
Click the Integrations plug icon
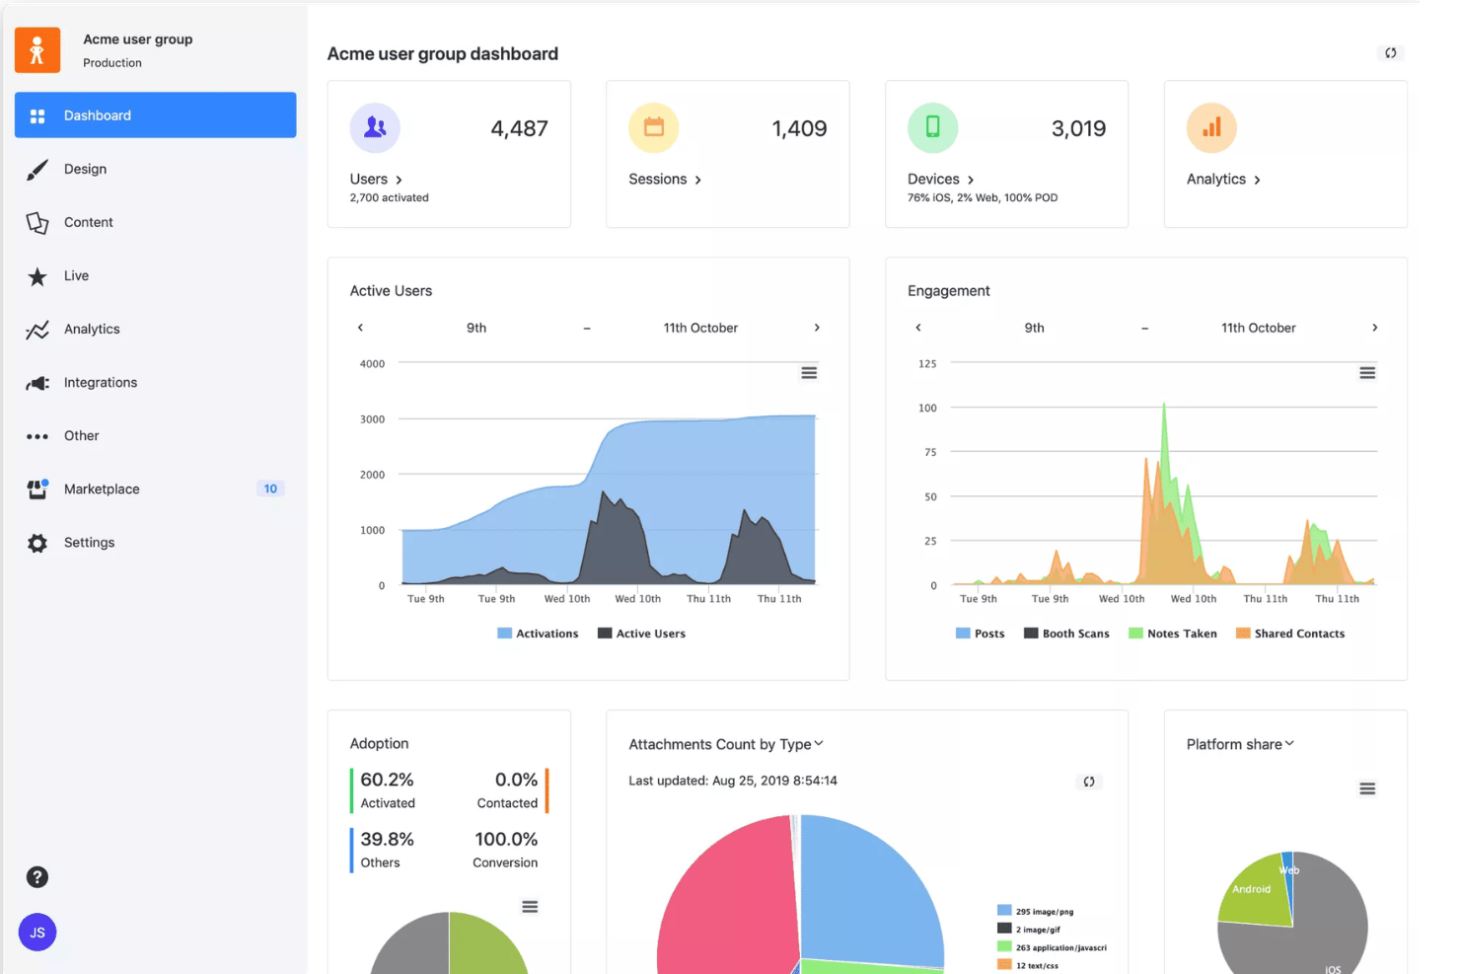[37, 383]
